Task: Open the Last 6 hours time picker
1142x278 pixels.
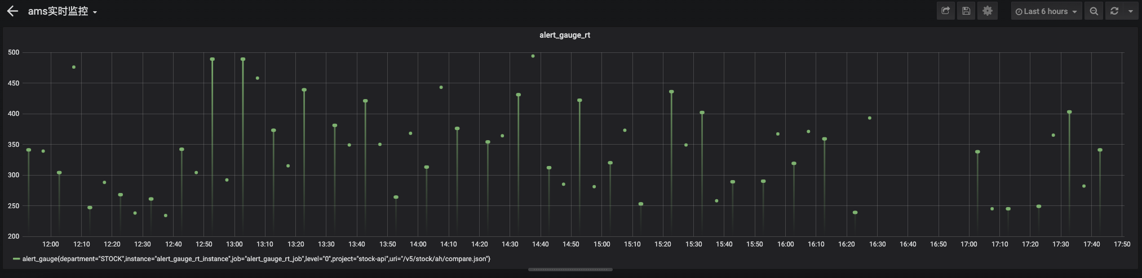Action: (x=1046, y=11)
